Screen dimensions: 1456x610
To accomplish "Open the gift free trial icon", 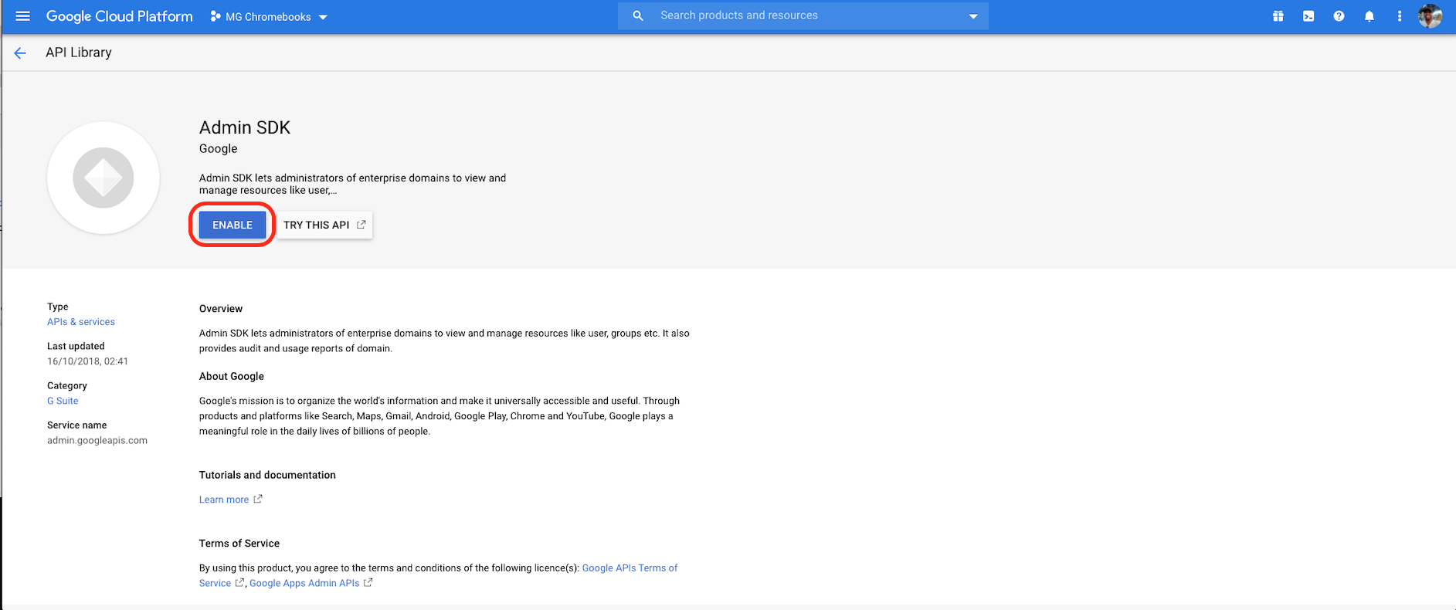I will click(x=1278, y=16).
